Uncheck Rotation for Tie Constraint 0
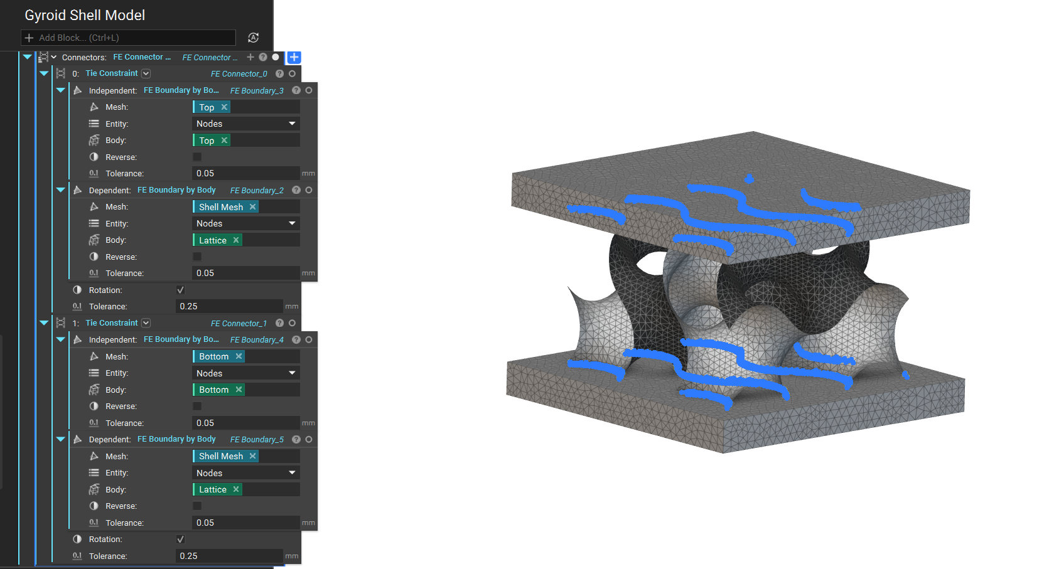Viewport: 1049px width, 569px height. click(x=181, y=290)
